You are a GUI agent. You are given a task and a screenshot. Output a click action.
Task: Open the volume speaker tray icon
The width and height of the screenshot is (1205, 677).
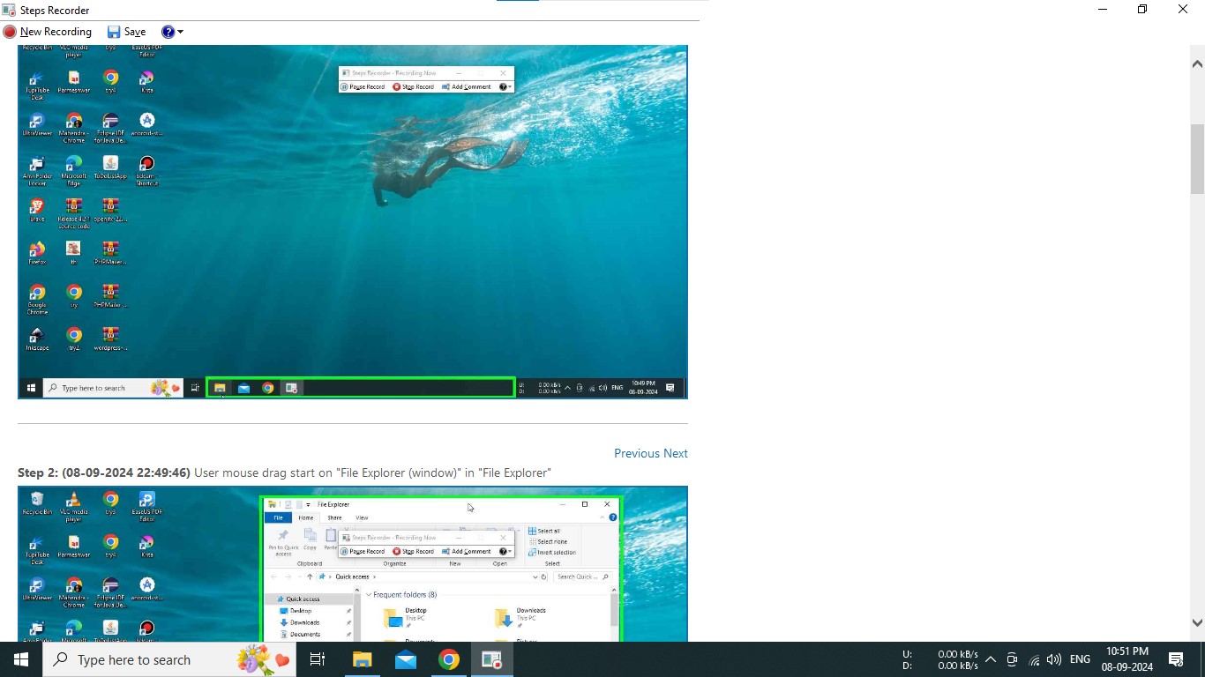coord(1054,659)
